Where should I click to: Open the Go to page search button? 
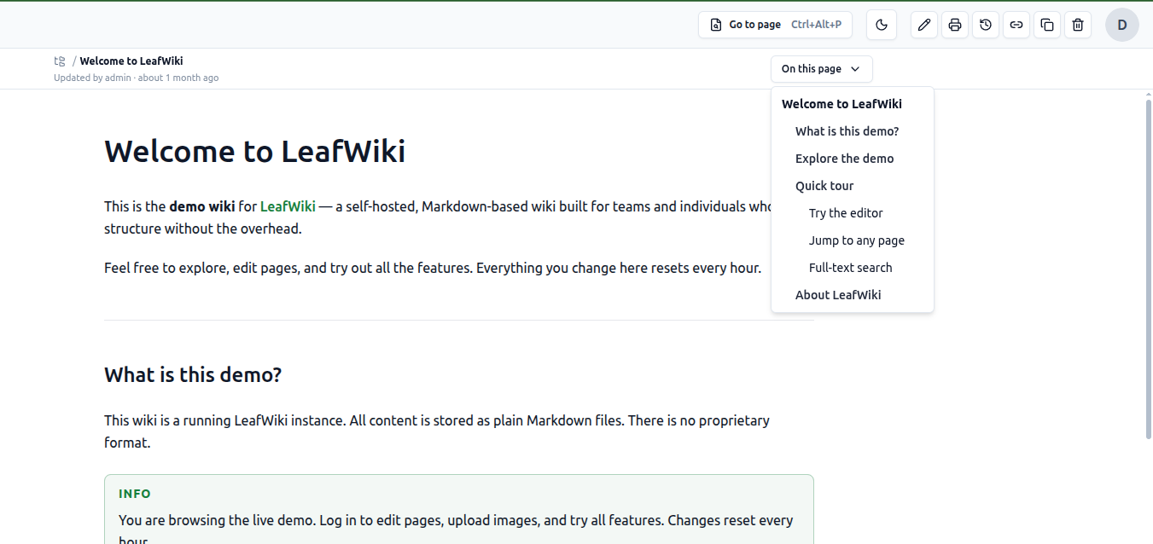[775, 25]
